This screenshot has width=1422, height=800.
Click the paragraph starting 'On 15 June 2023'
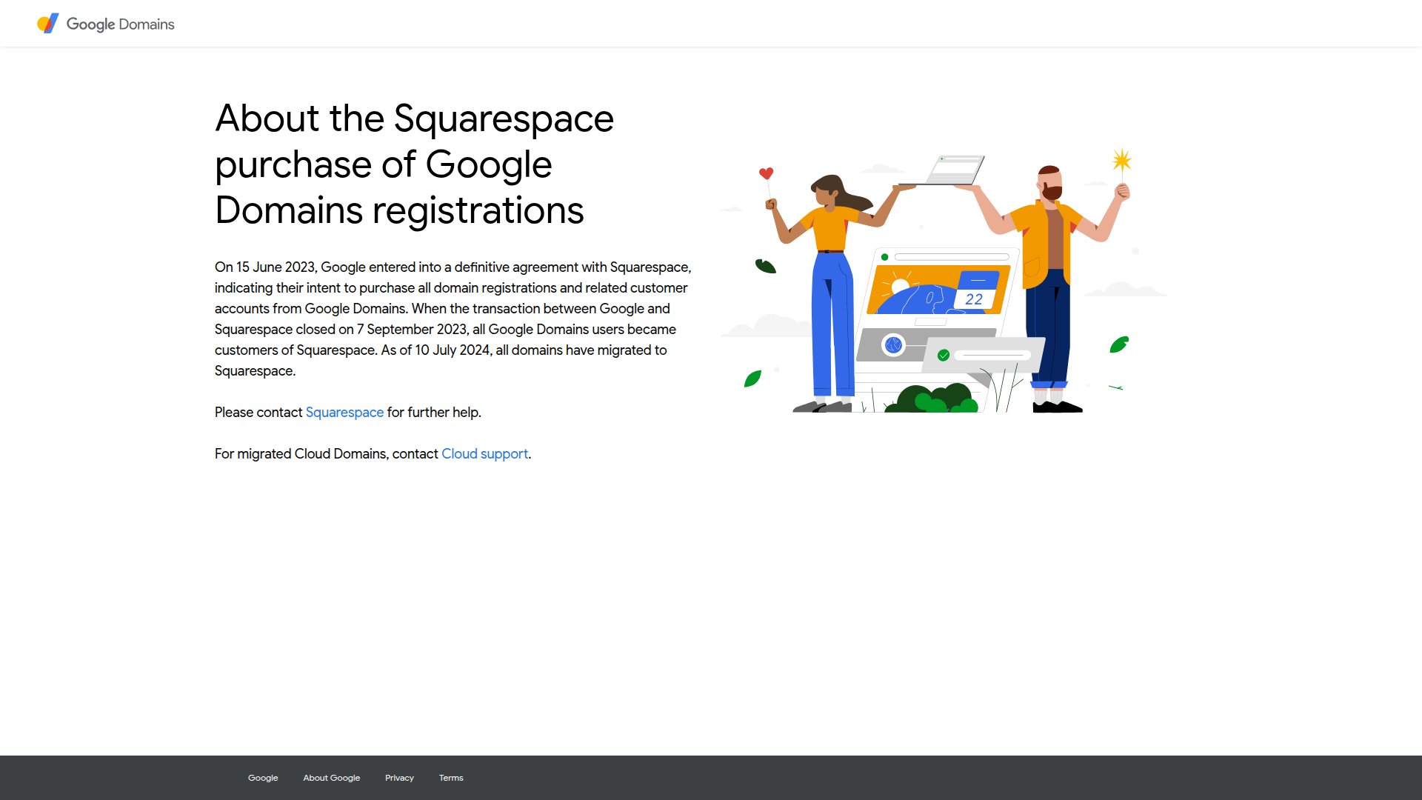click(x=453, y=319)
